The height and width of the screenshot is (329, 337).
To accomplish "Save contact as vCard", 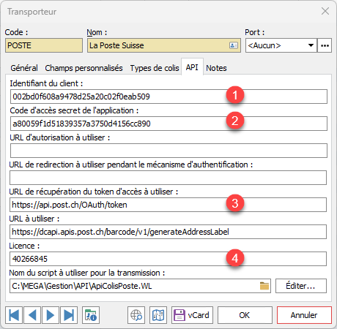I will (192, 315).
